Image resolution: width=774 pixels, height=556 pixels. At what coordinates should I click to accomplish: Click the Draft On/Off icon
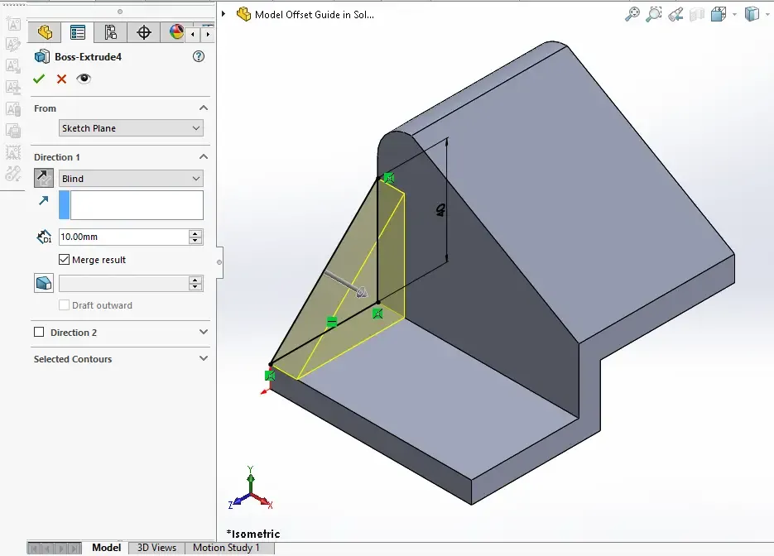pyautogui.click(x=44, y=283)
